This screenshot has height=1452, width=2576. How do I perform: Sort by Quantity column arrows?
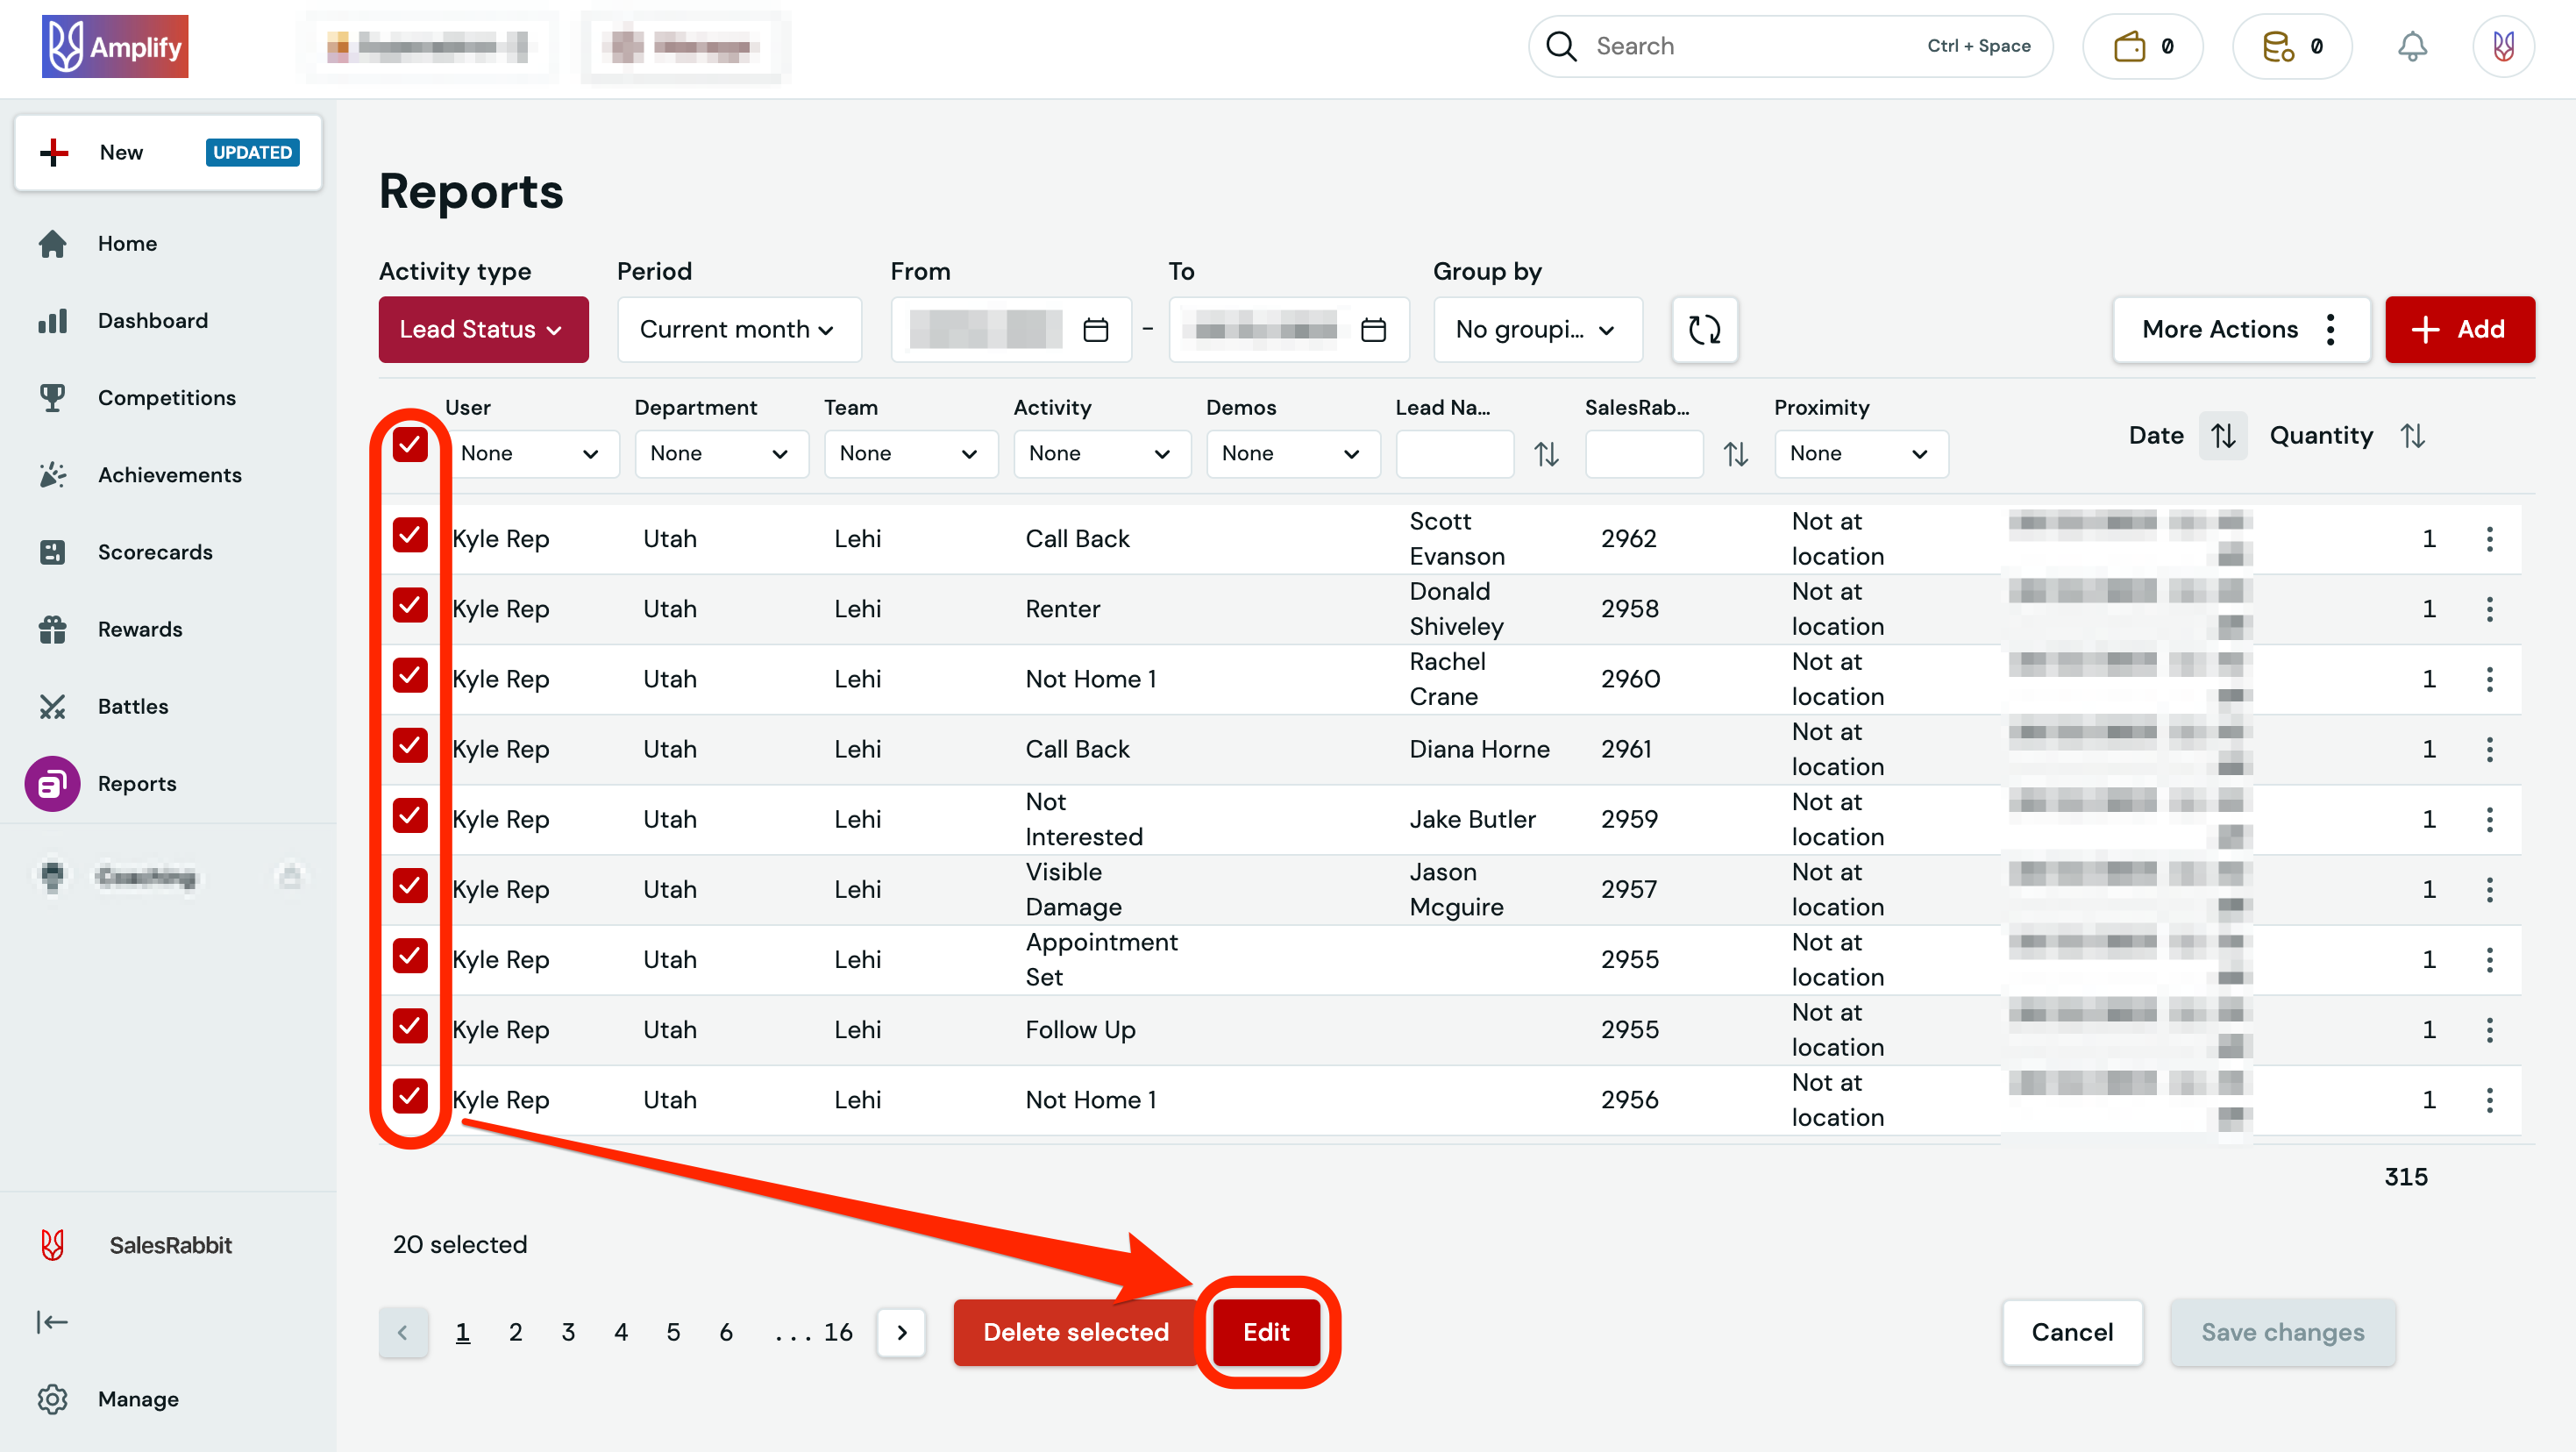(2412, 435)
